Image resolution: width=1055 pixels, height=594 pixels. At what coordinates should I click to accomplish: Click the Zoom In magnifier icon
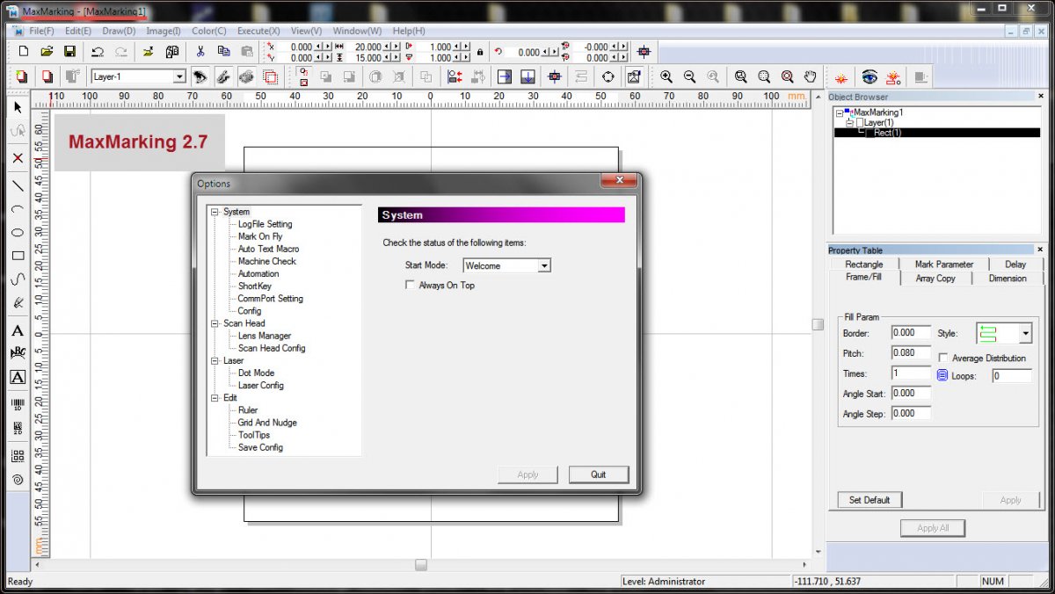(x=666, y=77)
